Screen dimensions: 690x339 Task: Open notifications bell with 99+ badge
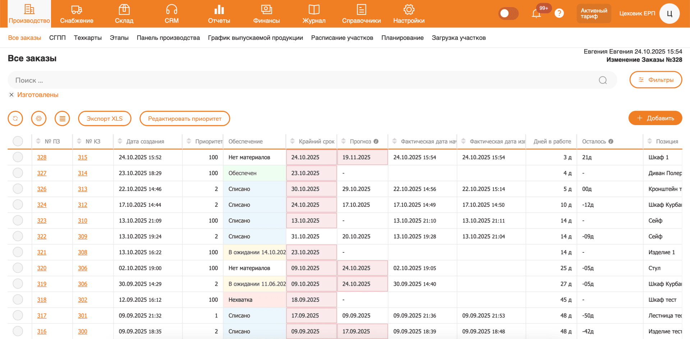tap(536, 14)
